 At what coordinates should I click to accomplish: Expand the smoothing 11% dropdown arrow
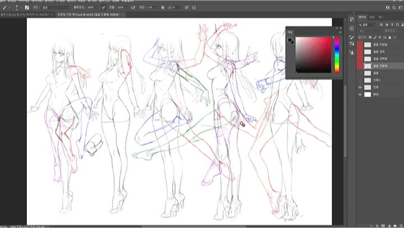tap(157, 7)
